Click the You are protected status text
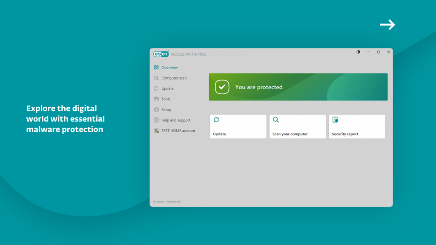 [259, 87]
